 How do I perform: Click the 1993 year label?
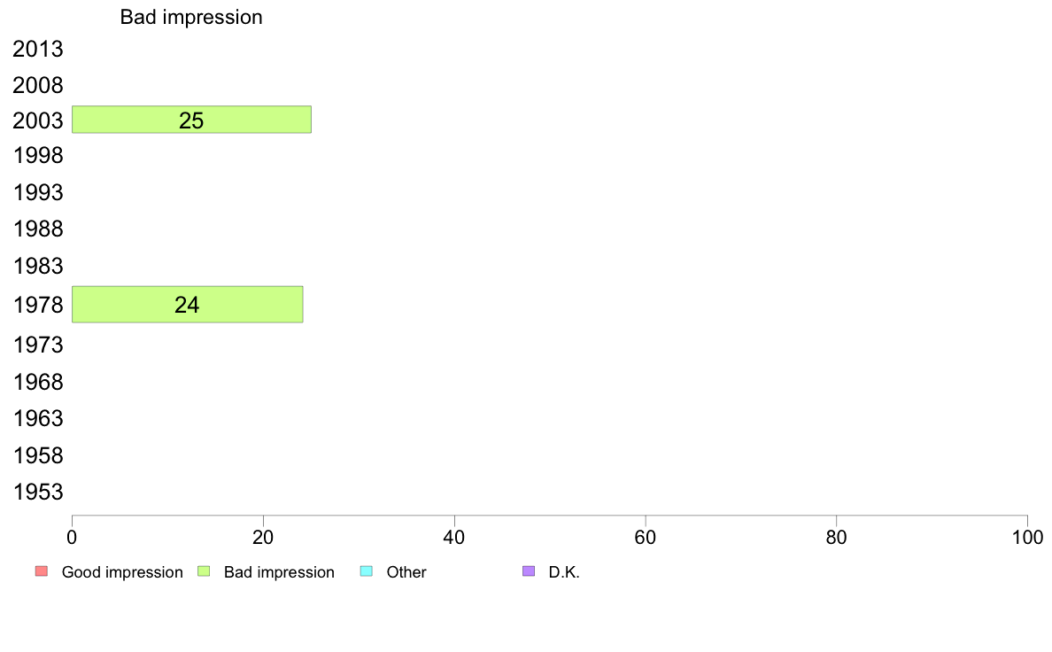[x=37, y=193]
